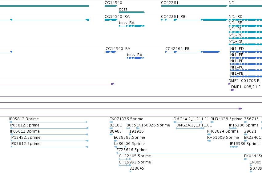This screenshot has width=262, height=173.
Task: Click the Nf1-RB transcript label
Action: pyautogui.click(x=235, y=41)
